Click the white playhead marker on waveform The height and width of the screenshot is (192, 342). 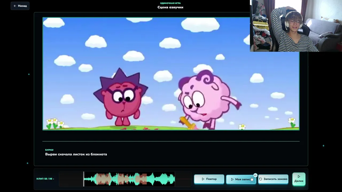84,179
